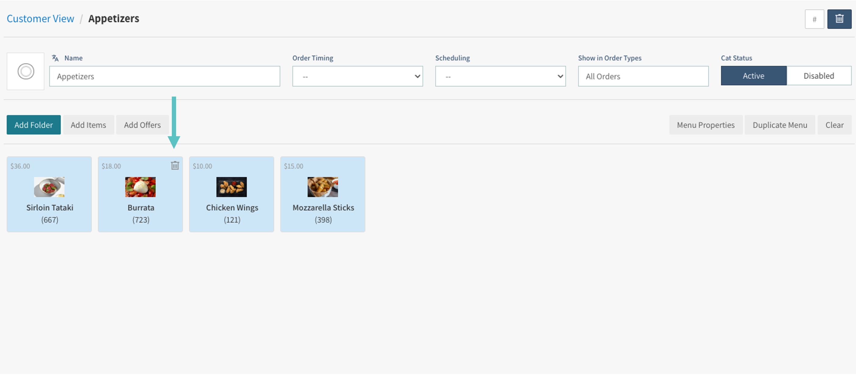This screenshot has width=856, height=375.
Task: Set Cat Status to Disabled
Action: coord(818,76)
